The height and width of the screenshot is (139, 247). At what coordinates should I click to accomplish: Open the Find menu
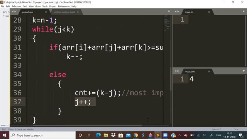[x=25, y=7]
